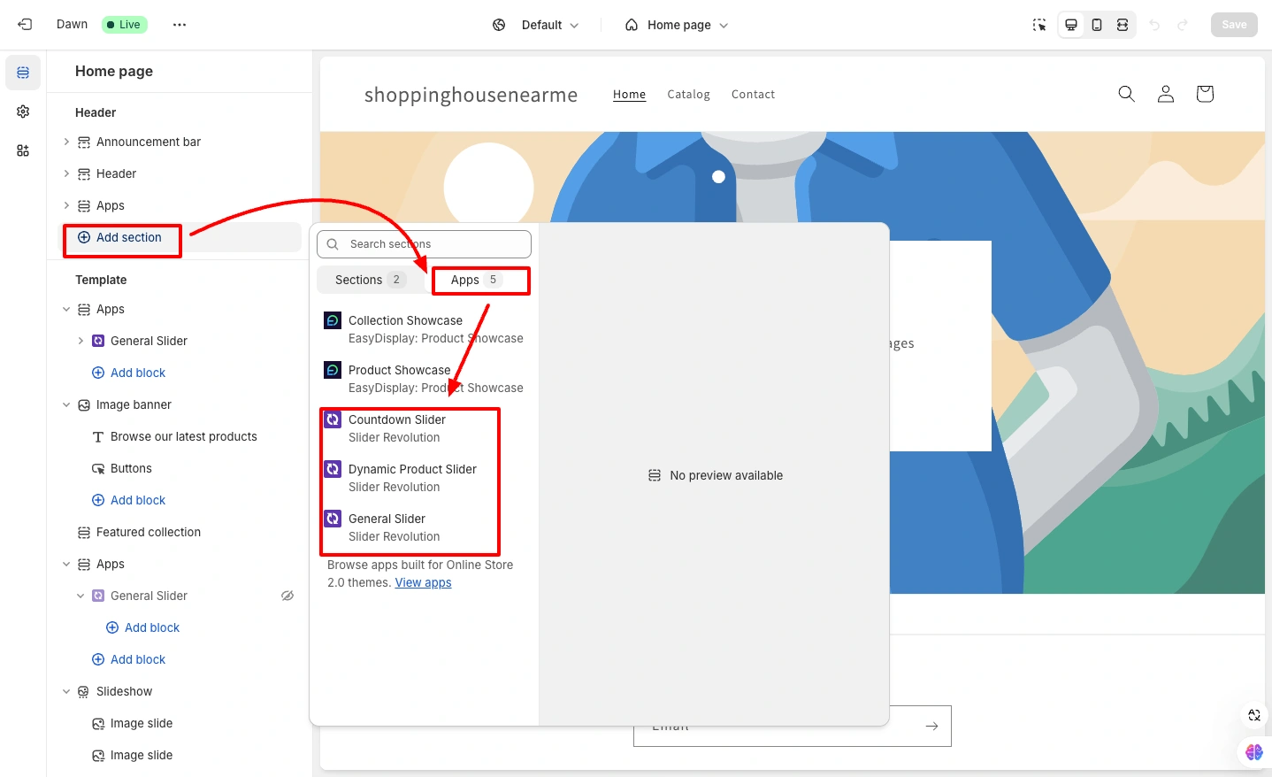Open the sidekick assistant icon bottom right

click(1254, 752)
